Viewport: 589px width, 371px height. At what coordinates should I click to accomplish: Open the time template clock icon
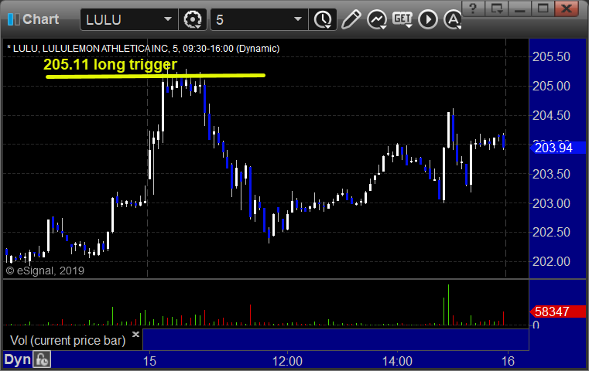click(323, 19)
